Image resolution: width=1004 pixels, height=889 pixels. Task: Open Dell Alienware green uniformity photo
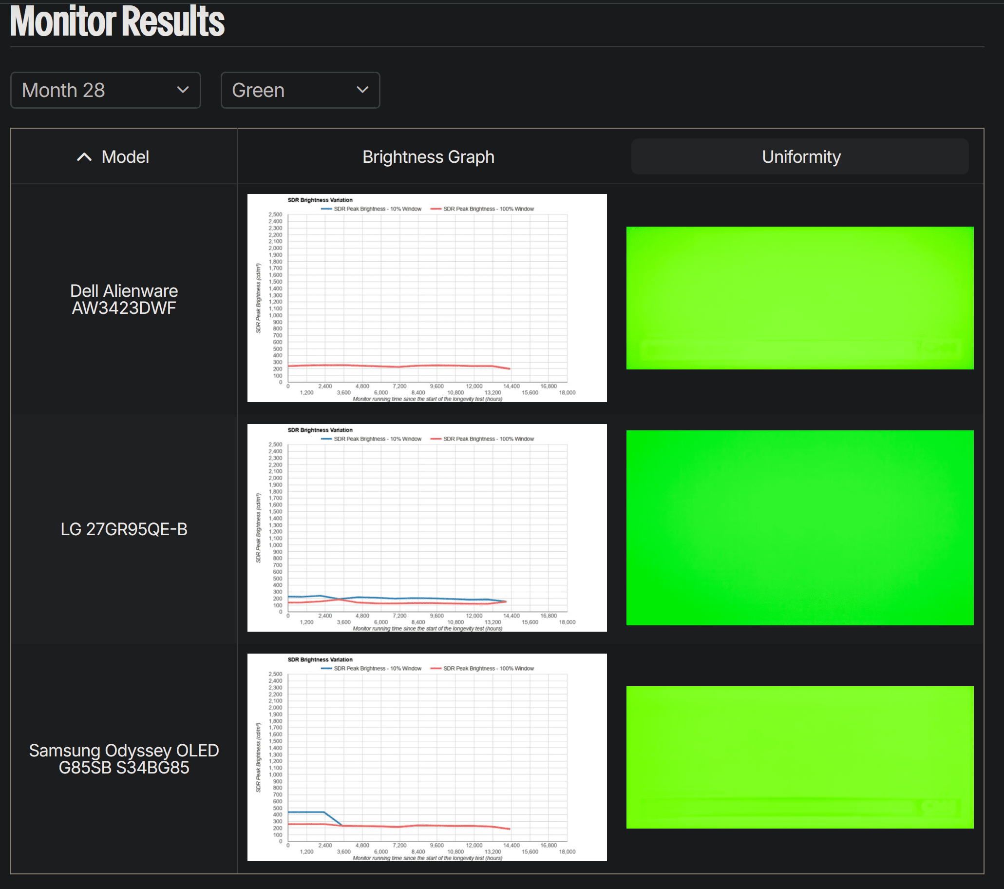(x=799, y=298)
